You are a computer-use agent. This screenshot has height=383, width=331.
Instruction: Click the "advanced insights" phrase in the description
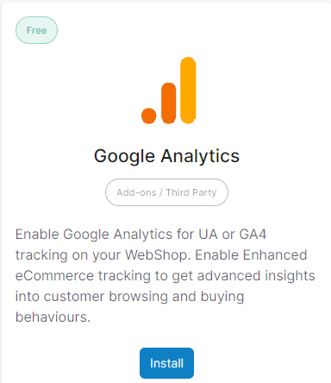pyautogui.click(x=256, y=276)
